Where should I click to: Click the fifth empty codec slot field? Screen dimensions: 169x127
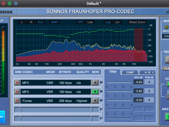pos(56,119)
